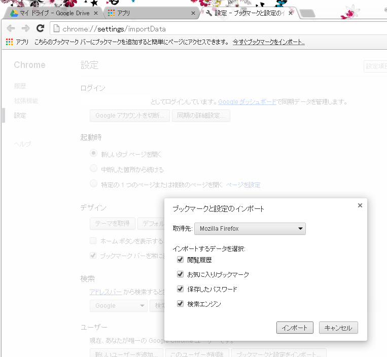Screen dimensions: 387x357
Task: Click the テーマを取得 button
Action: click(112, 224)
